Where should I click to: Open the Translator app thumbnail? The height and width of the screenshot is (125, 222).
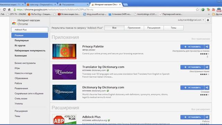(64, 72)
